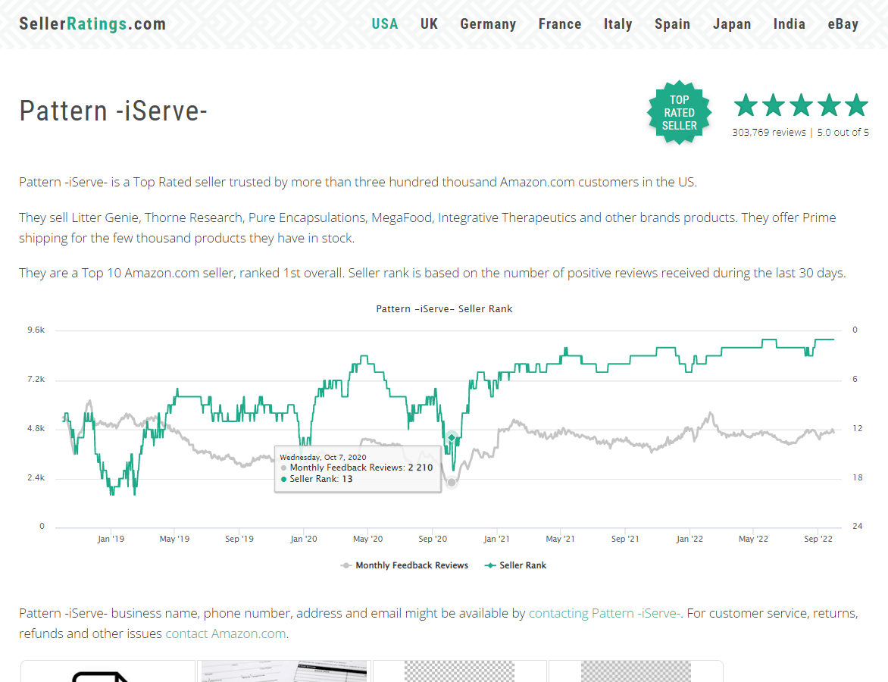
Task: Open the India marketplace tab
Action: tap(789, 23)
